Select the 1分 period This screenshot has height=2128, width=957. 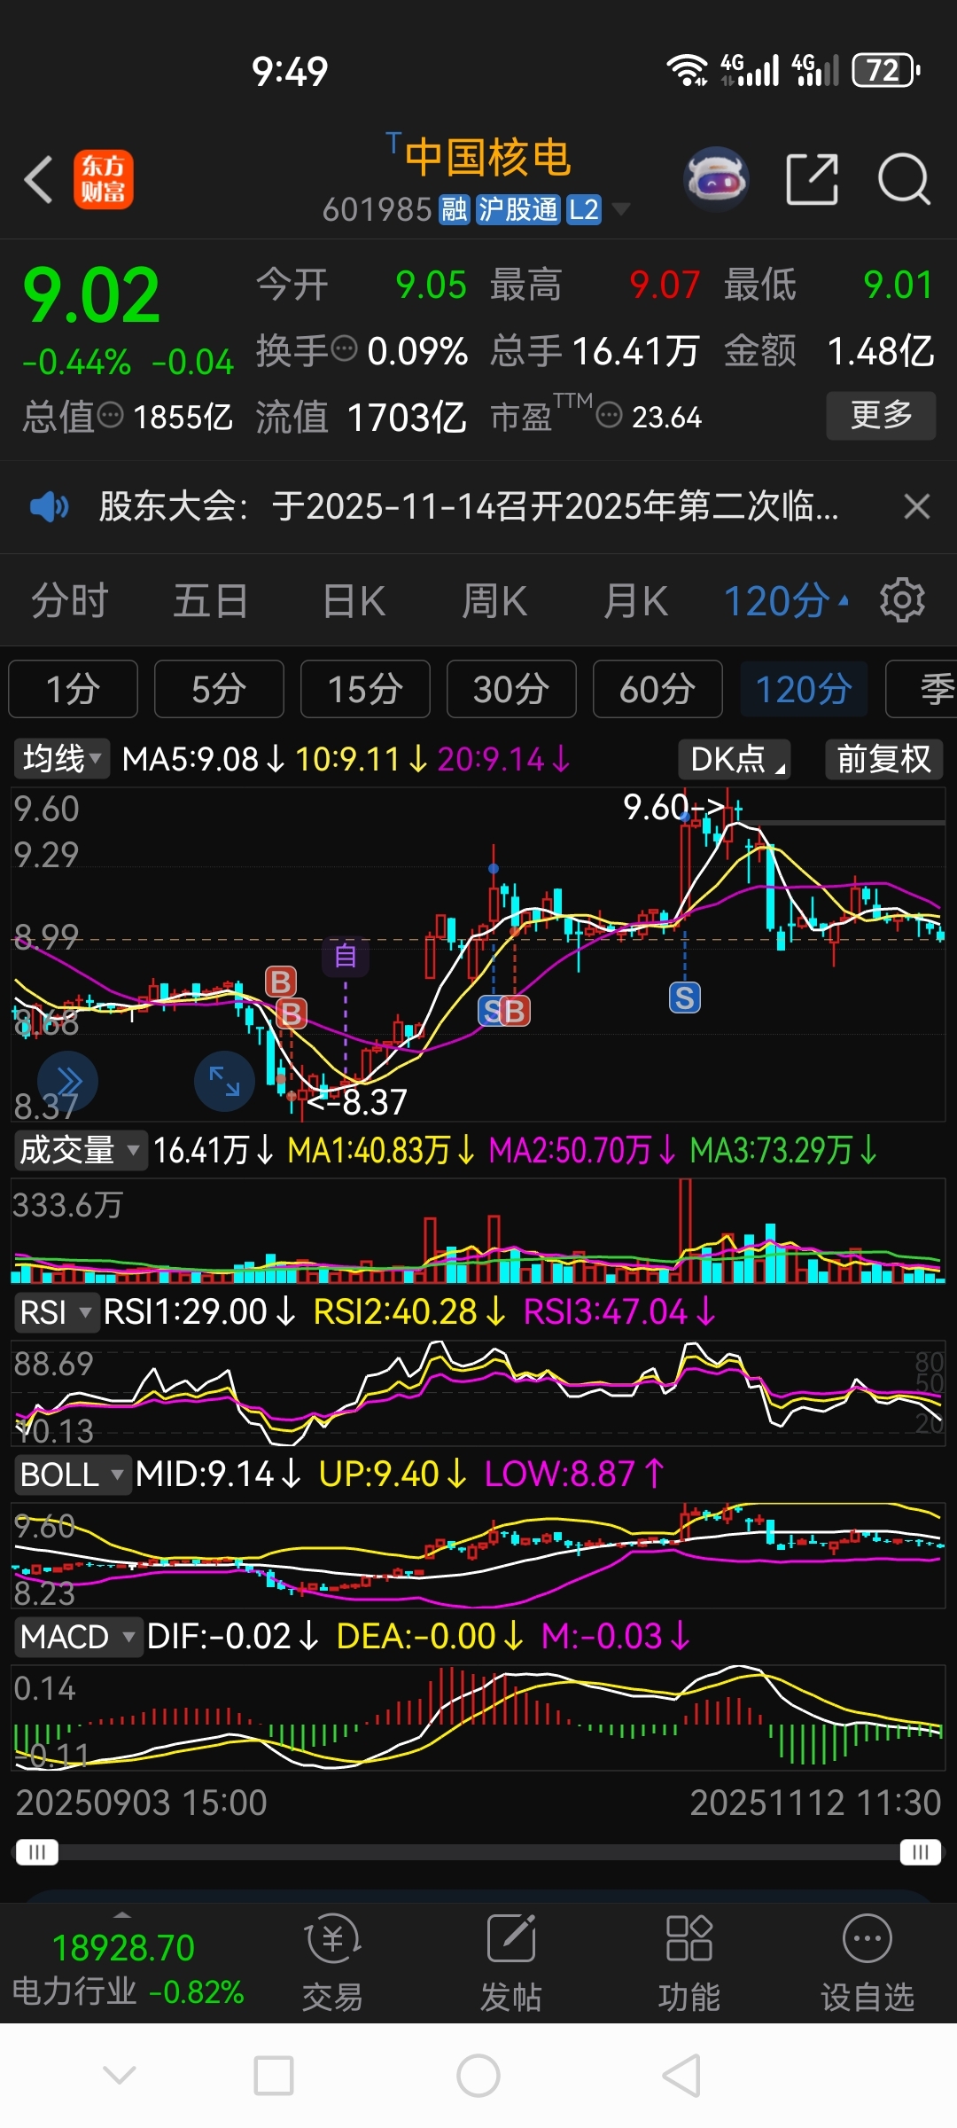tap(73, 688)
